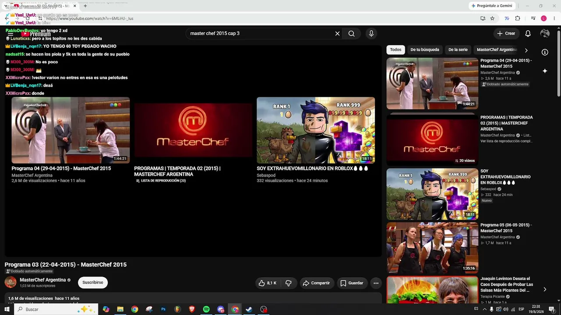The image size is (561, 315).
Task: Click video title 'Programa 03 (22-04-2015) - MasterChef 2015'
Action: pyautogui.click(x=66, y=265)
